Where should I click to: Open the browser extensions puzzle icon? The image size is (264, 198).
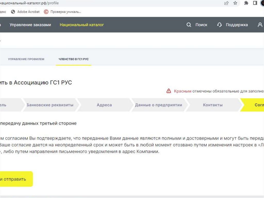(x=246, y=3)
